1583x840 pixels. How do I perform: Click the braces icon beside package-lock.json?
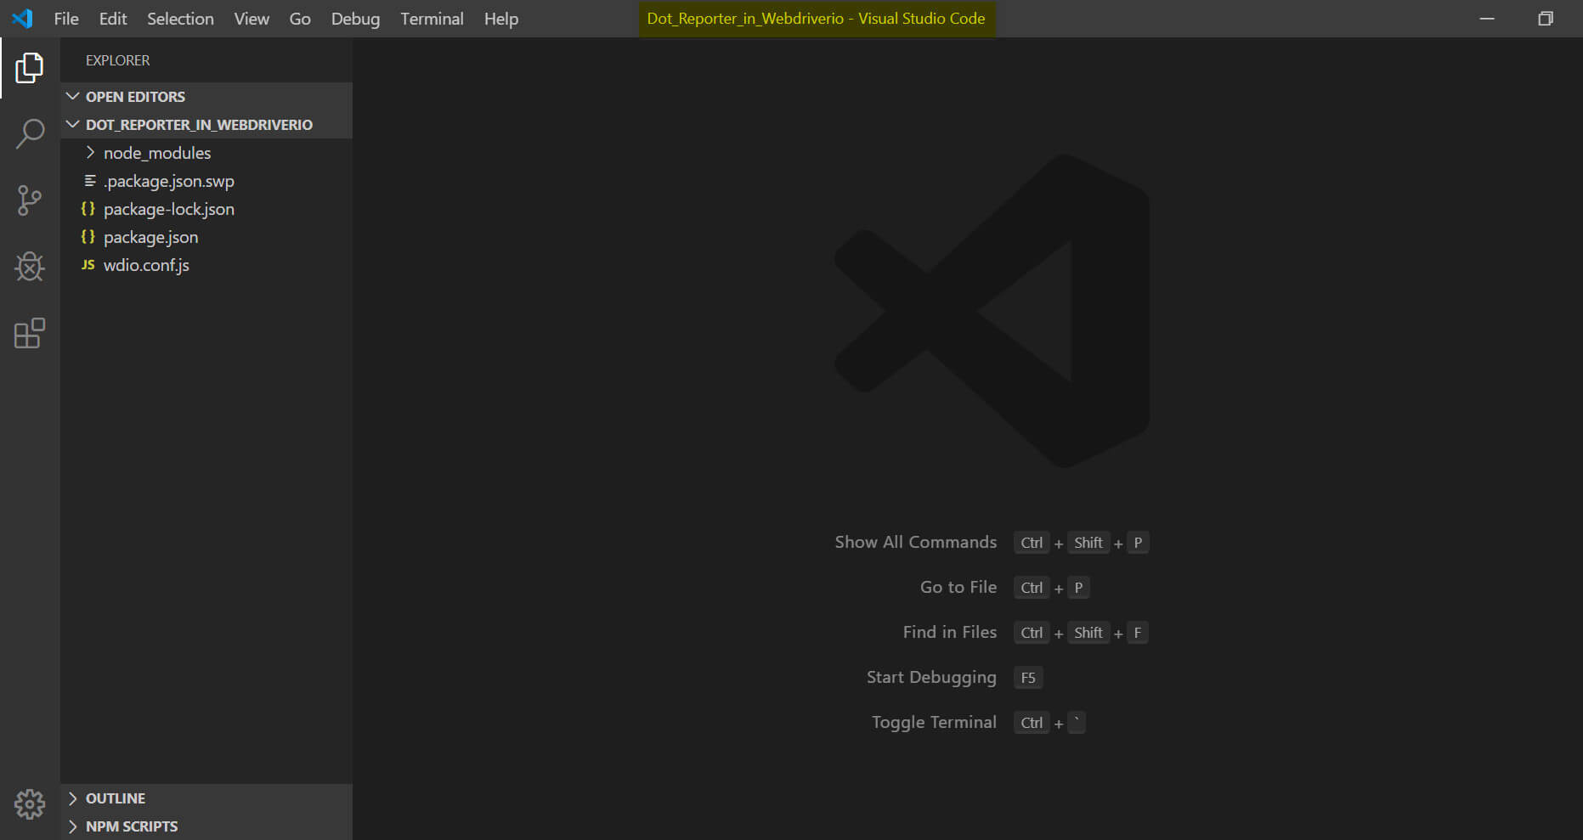[88, 209]
